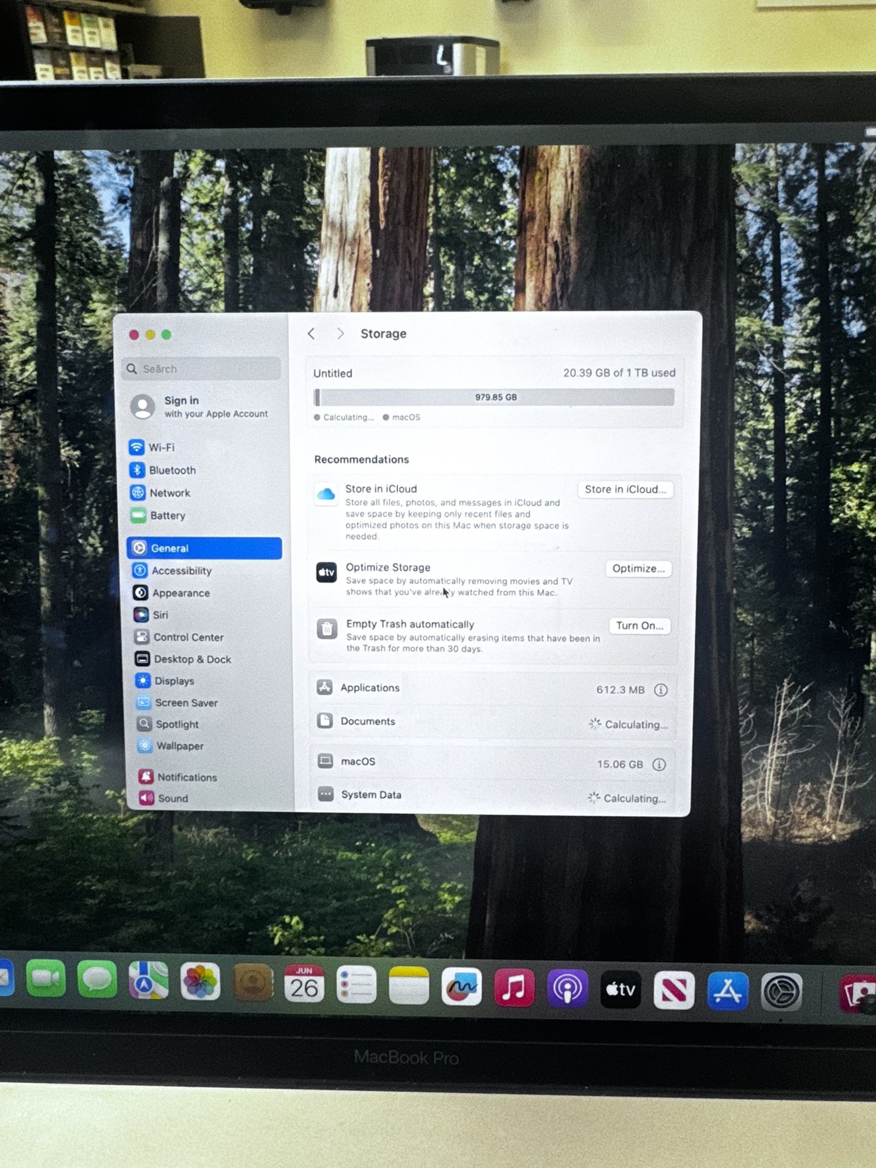Click the user avatar next to Sign in

click(x=142, y=407)
